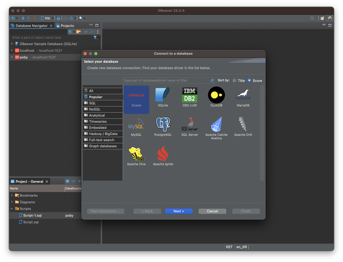343x262 pixels.
Task: Expand the localhost connection node
Action: tap(12, 50)
